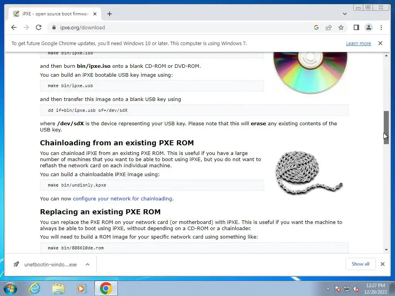Click the muted volume tray icon
The image size is (395, 296).
356,289
